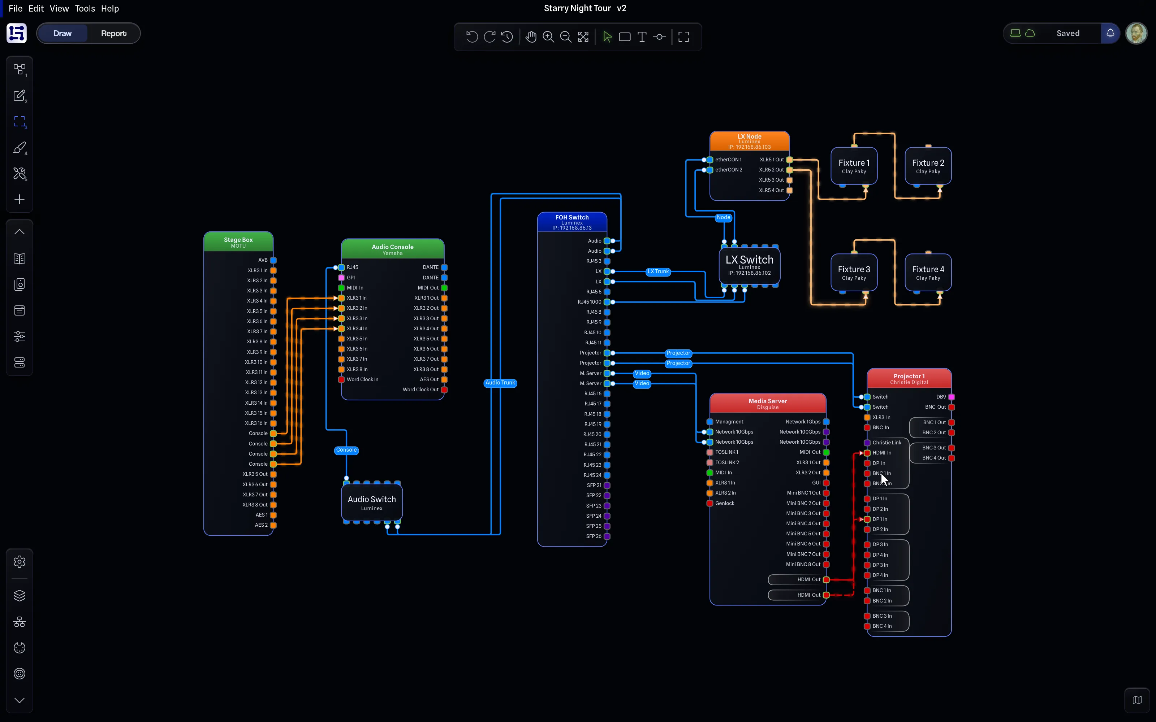Image resolution: width=1156 pixels, height=722 pixels.
Task: Select the Pan hand tool
Action: tap(531, 37)
